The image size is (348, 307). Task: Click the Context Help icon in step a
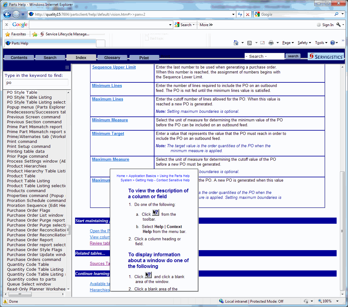pos(156,213)
